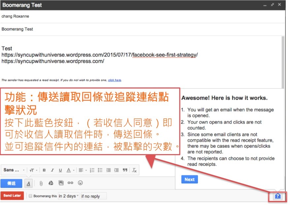This screenshot has width=290, height=205.
Task: Open the text size dropdown
Action: 33,170
